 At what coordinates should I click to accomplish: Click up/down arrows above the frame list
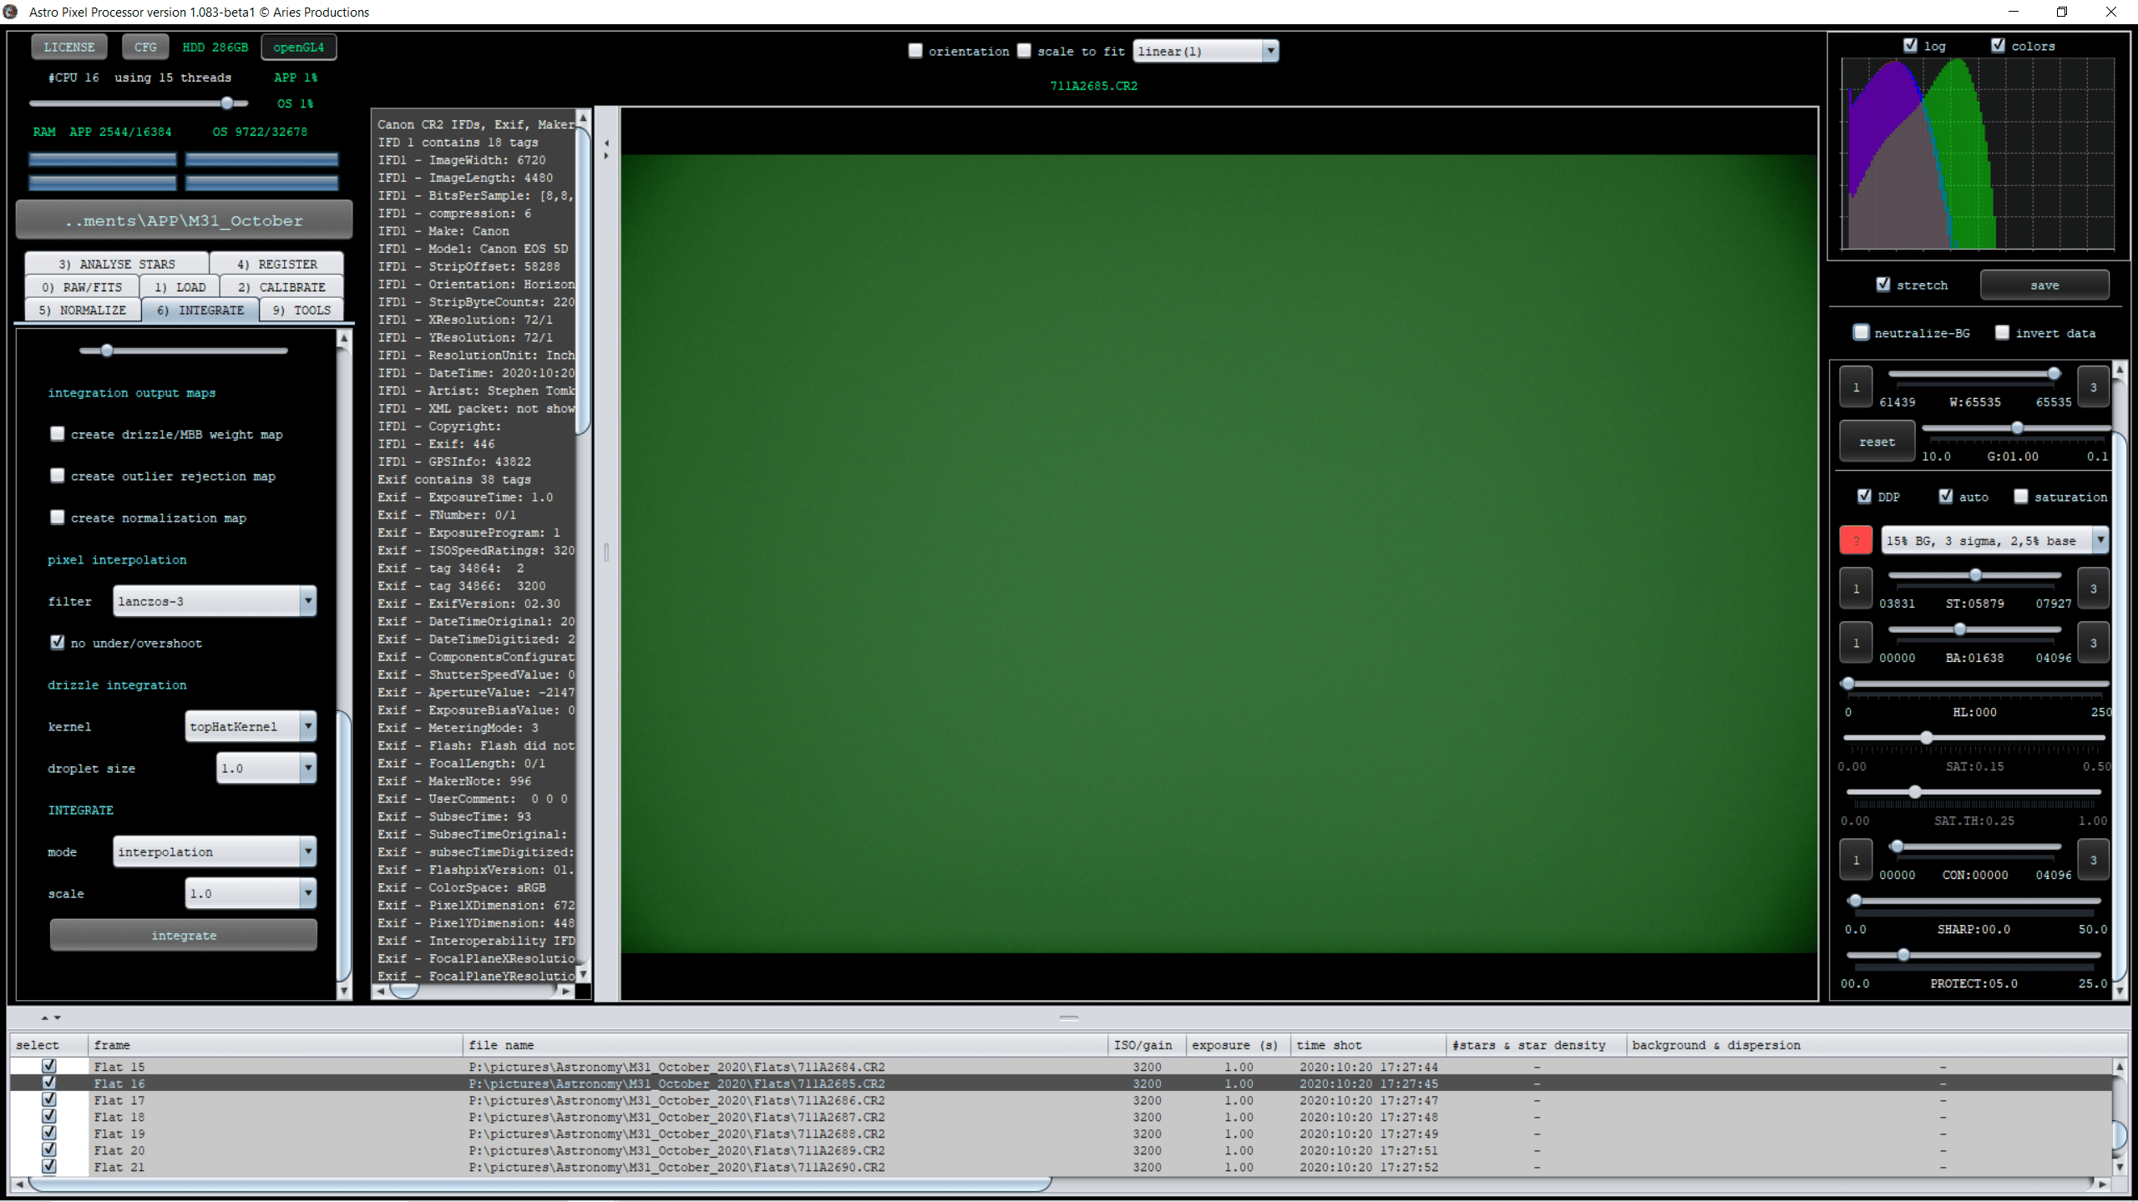[x=51, y=1018]
